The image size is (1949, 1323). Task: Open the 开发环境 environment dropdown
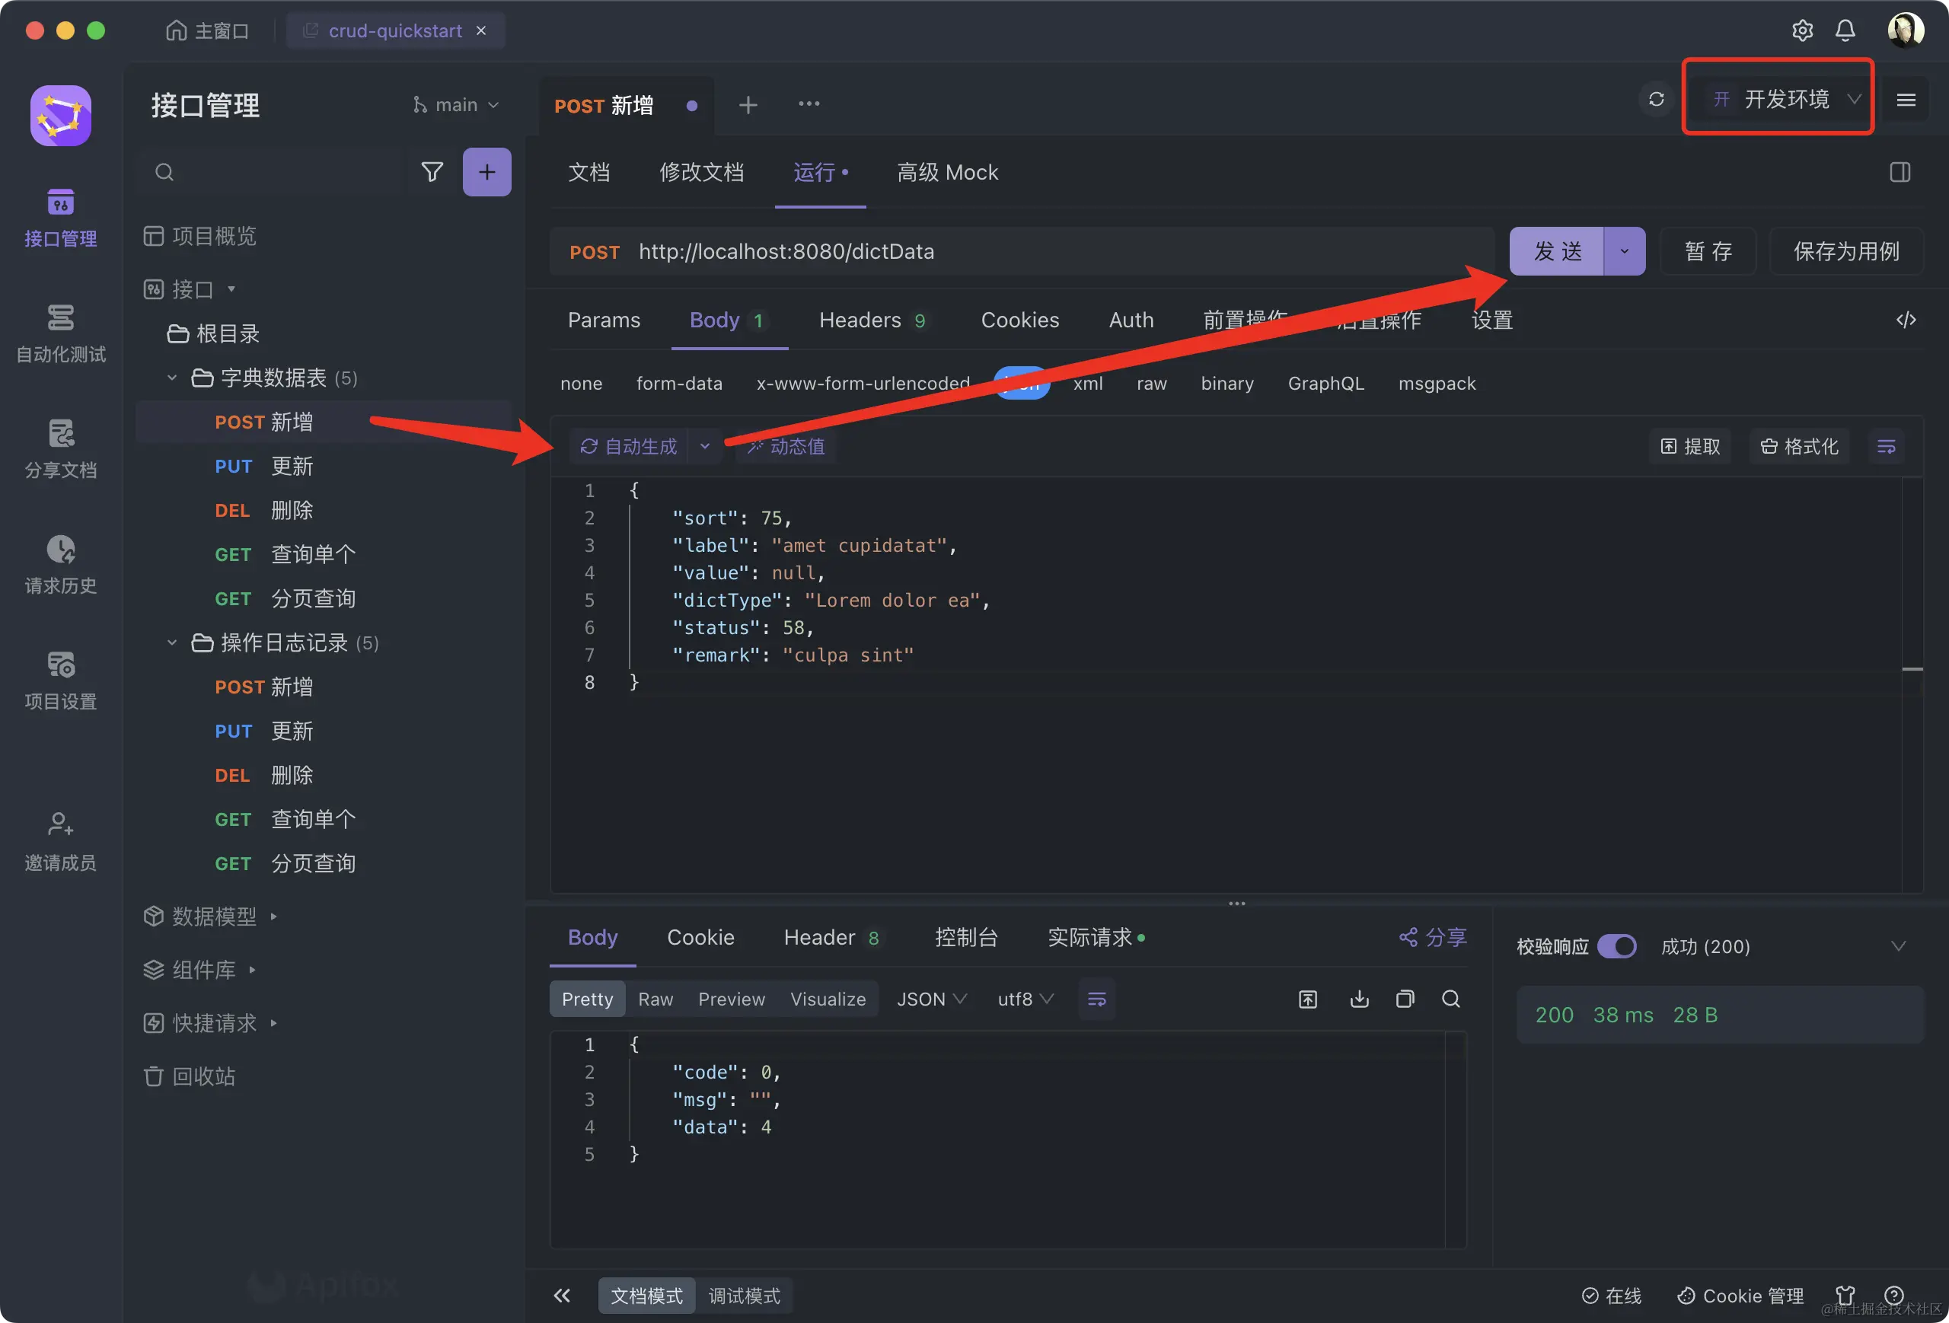pyautogui.click(x=1785, y=100)
